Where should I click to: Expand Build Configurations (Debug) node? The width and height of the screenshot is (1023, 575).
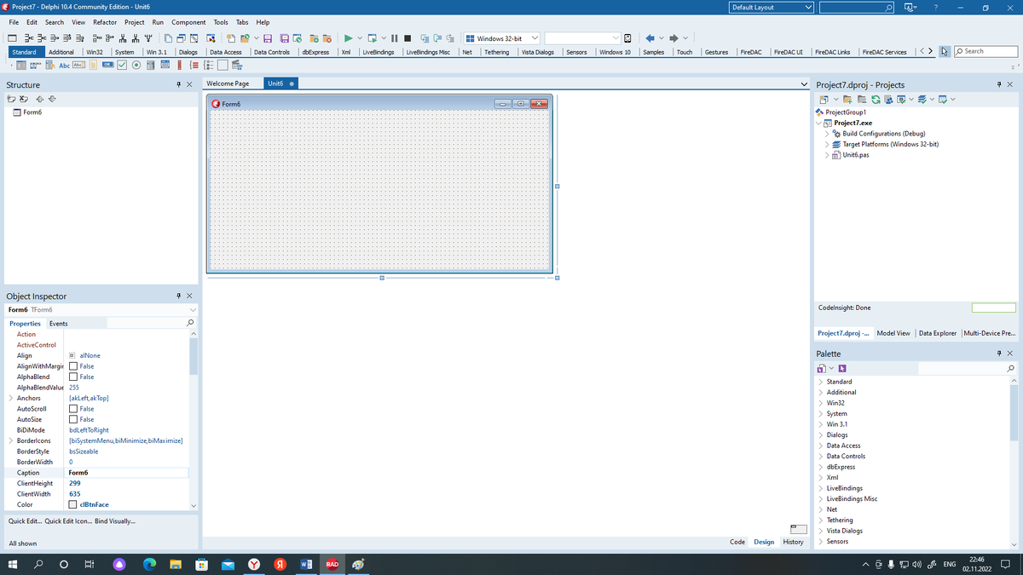[x=827, y=134]
